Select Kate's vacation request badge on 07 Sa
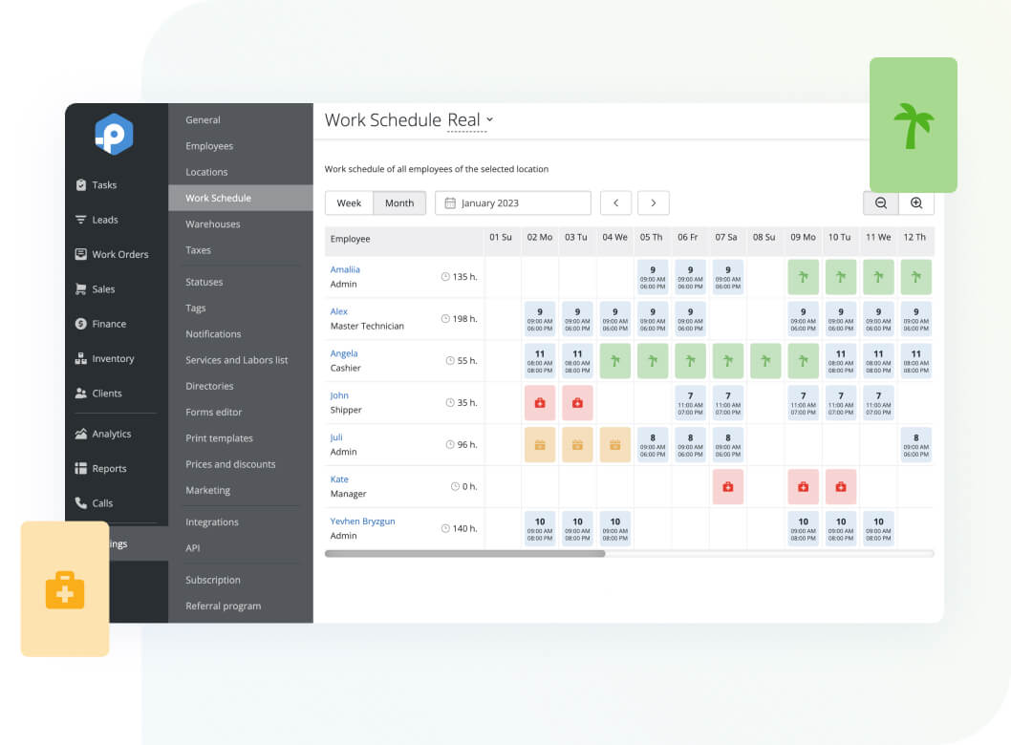Viewport: 1011px width, 745px height. pos(727,486)
